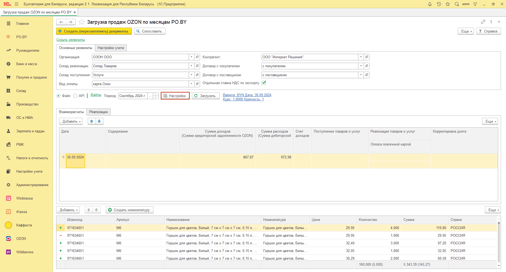Open Склад реализации dropdown arrow
The width and height of the screenshot is (506, 272).
192,66
